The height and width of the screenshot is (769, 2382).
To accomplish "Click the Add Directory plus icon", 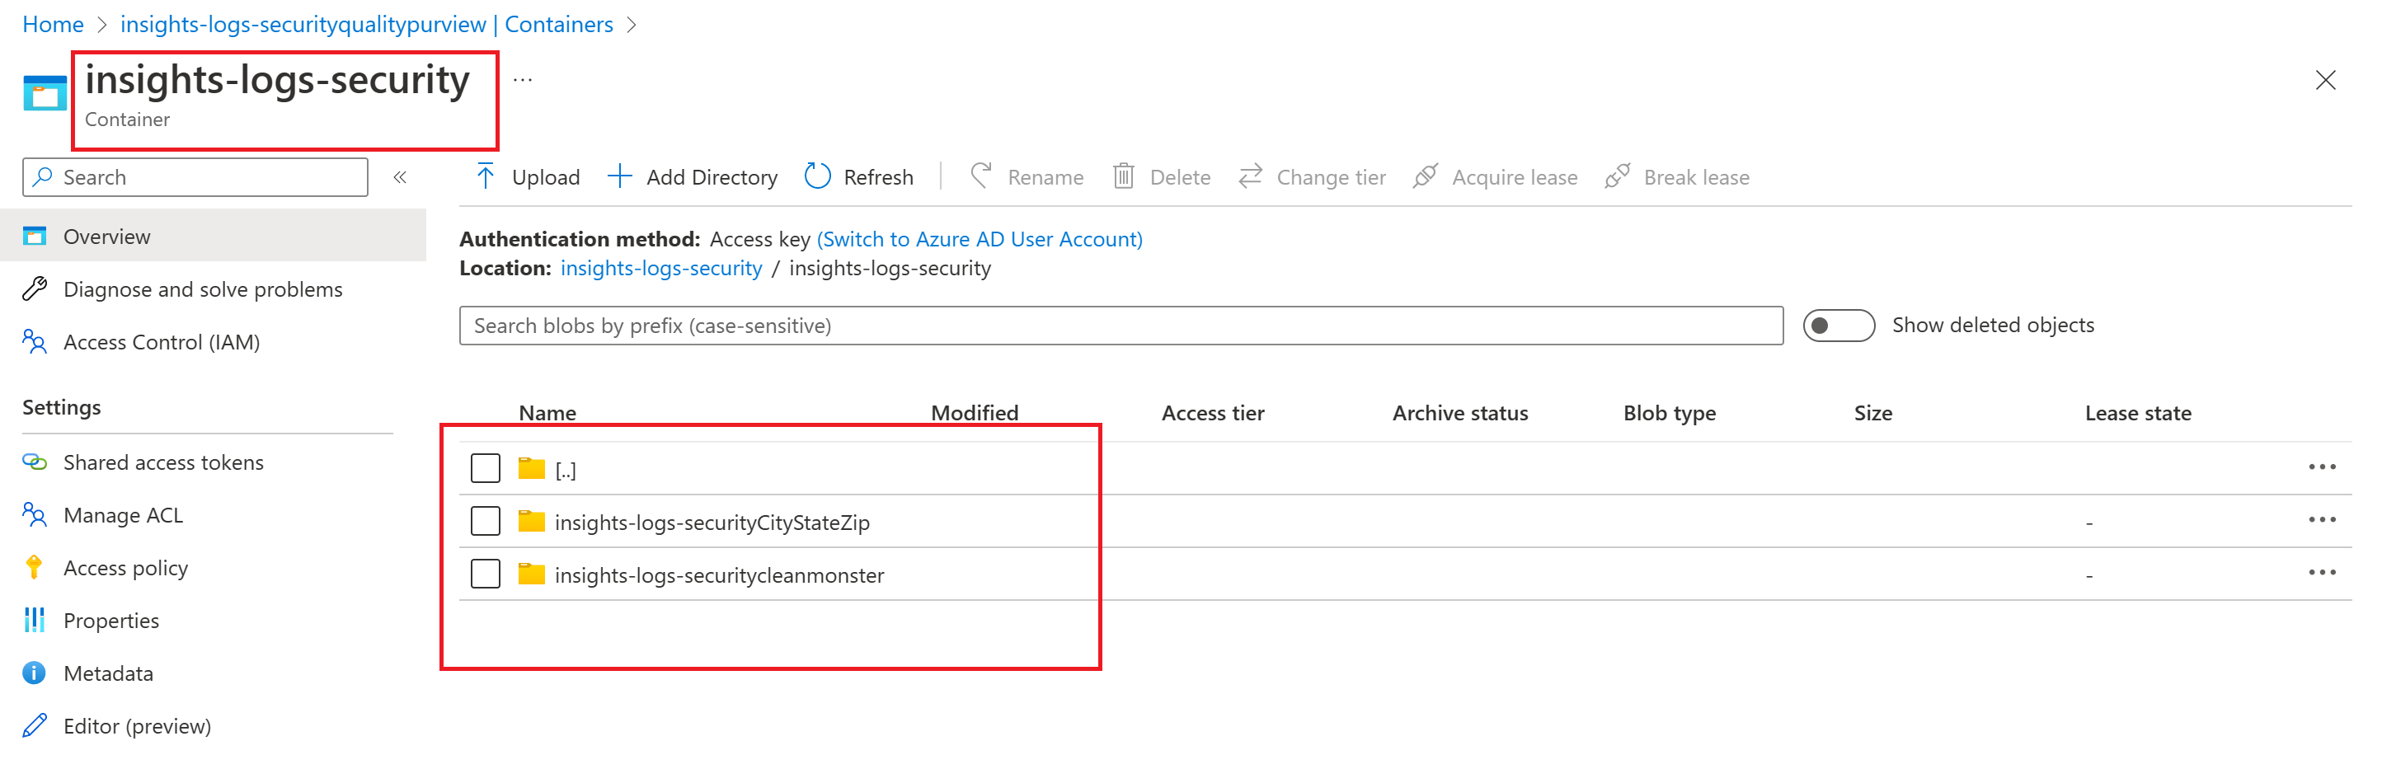I will click(618, 176).
